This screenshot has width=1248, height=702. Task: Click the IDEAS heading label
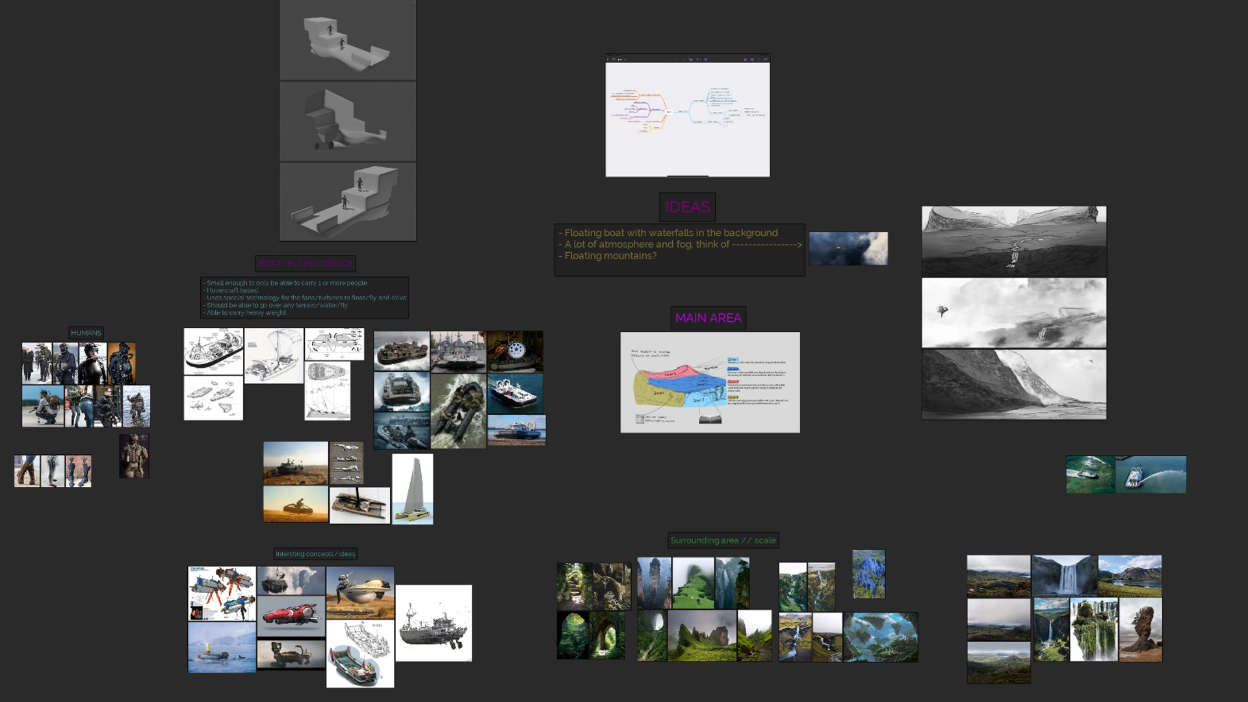[x=687, y=207]
